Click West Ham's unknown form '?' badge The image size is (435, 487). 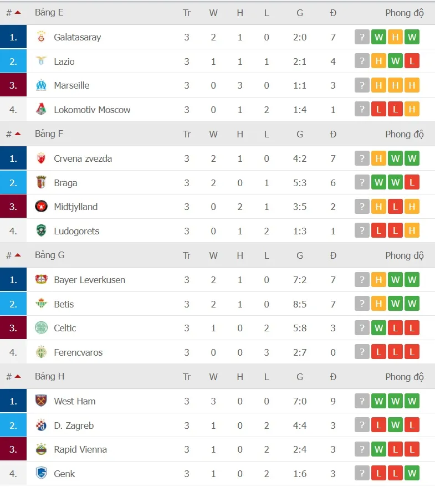[x=362, y=401]
